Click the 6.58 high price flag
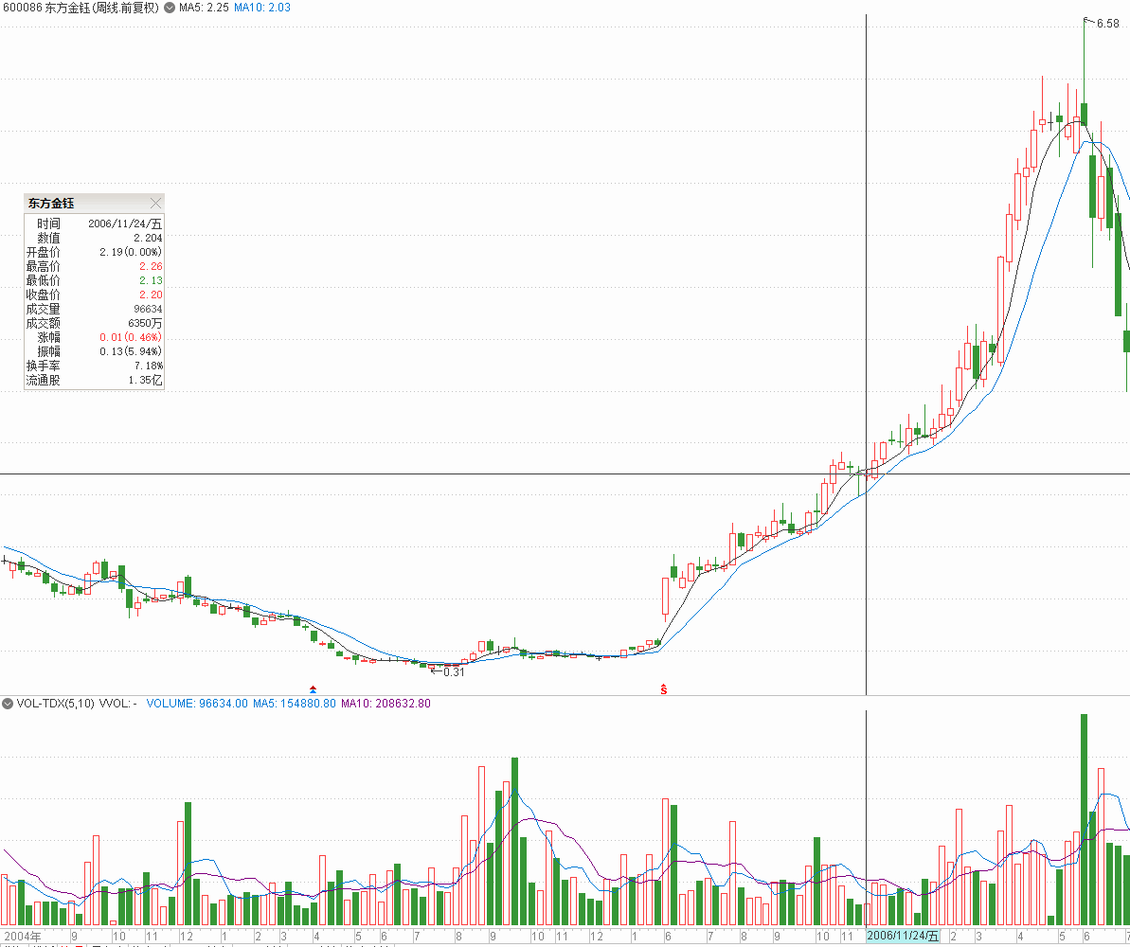The width and height of the screenshot is (1130, 947). pos(1105,24)
